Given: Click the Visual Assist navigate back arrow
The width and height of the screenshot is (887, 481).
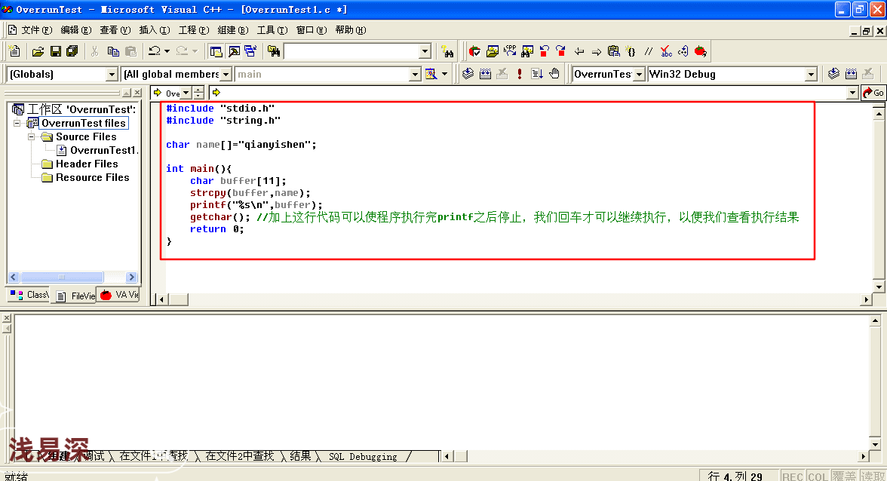Looking at the screenshot, I should click(x=579, y=51).
